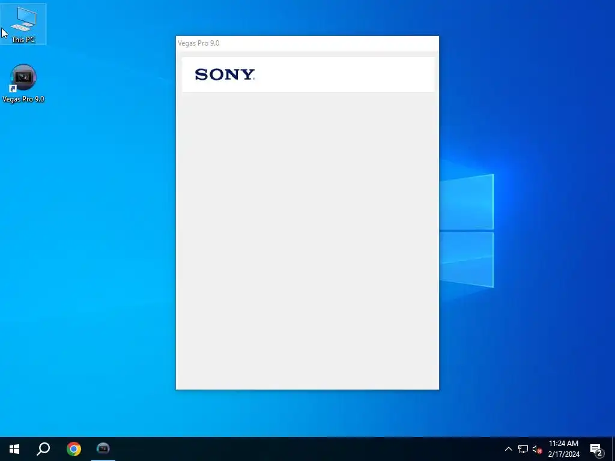Click the Vegas Pro 9.0 window title
Image resolution: width=615 pixels, height=461 pixels.
(198, 43)
